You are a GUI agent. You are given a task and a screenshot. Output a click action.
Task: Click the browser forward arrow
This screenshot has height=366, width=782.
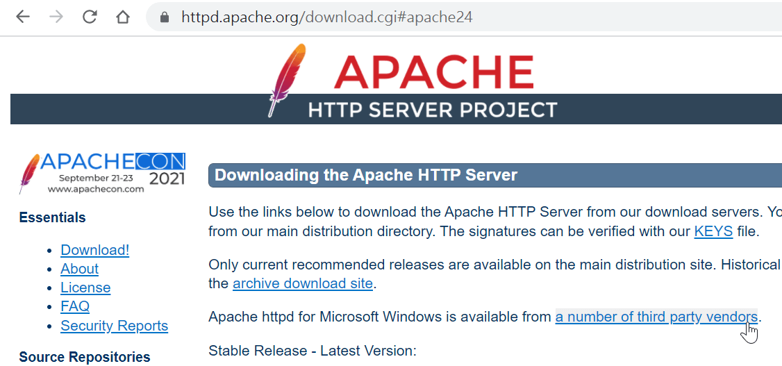(x=56, y=17)
